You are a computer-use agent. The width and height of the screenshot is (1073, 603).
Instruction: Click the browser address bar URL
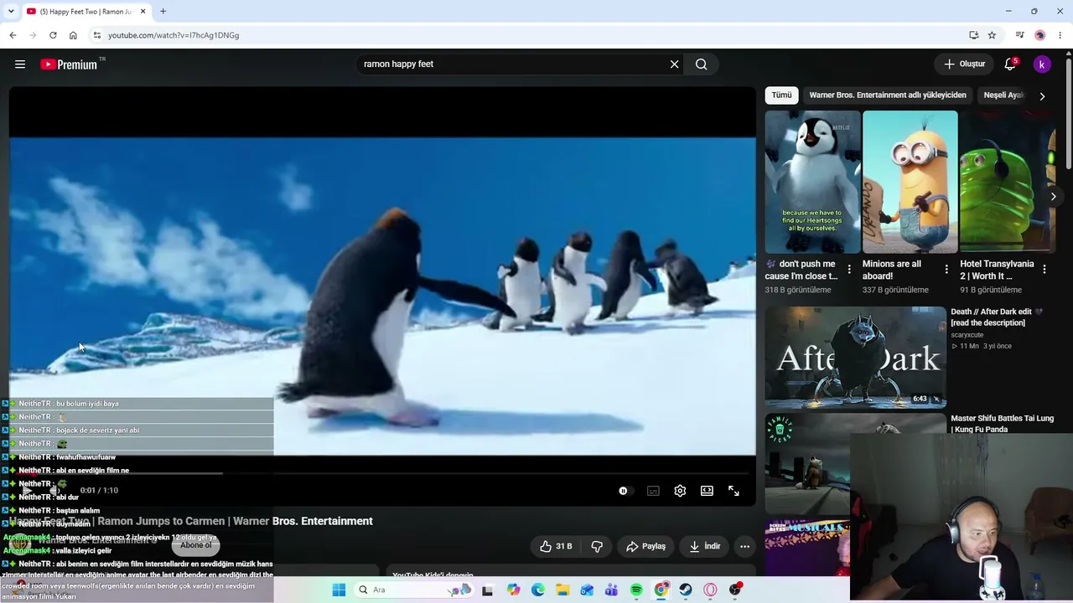point(174,35)
